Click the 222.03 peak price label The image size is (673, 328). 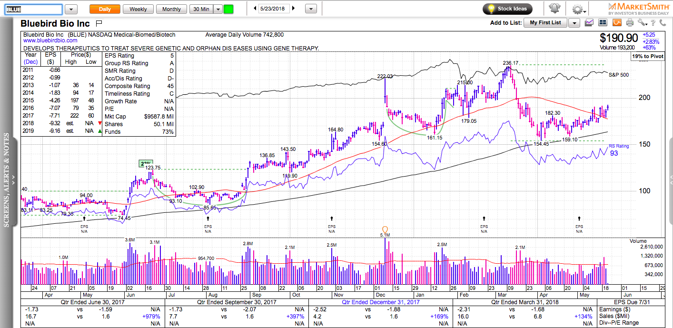point(385,76)
